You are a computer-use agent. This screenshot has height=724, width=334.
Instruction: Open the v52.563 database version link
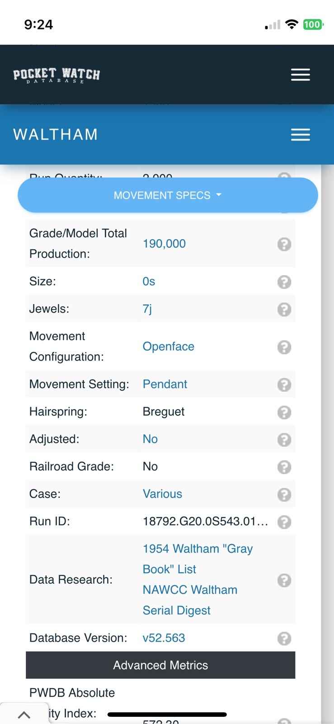(x=164, y=638)
